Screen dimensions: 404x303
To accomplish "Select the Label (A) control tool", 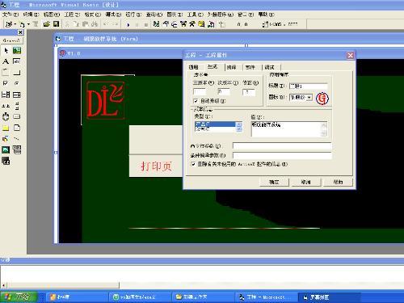I will (6, 61).
